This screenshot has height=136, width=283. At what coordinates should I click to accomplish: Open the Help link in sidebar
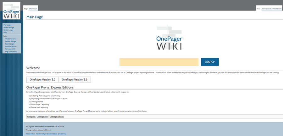(x=5, y=33)
